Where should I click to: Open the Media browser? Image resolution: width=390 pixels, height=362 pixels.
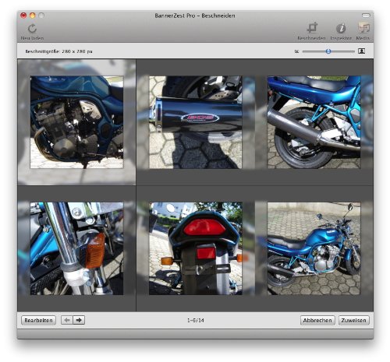pos(363,31)
